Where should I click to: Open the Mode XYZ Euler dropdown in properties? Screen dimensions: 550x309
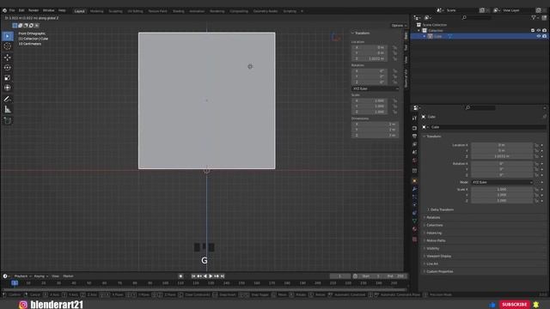click(502, 182)
